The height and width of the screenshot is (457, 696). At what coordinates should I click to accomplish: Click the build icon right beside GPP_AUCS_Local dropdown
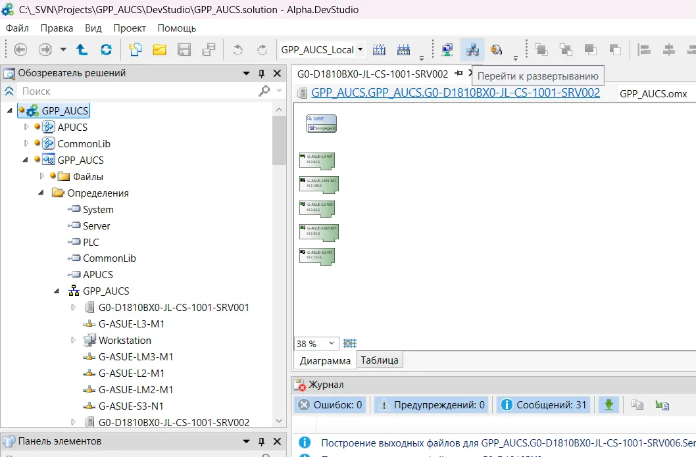[379, 50]
